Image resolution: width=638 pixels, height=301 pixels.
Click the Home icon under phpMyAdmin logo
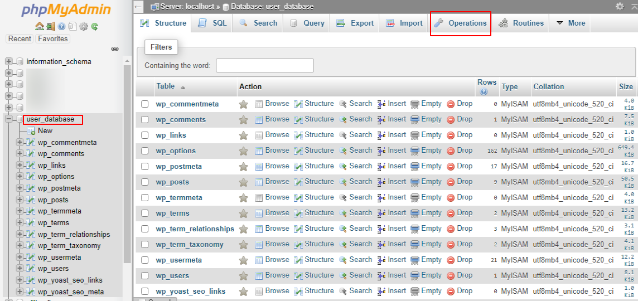(x=39, y=26)
